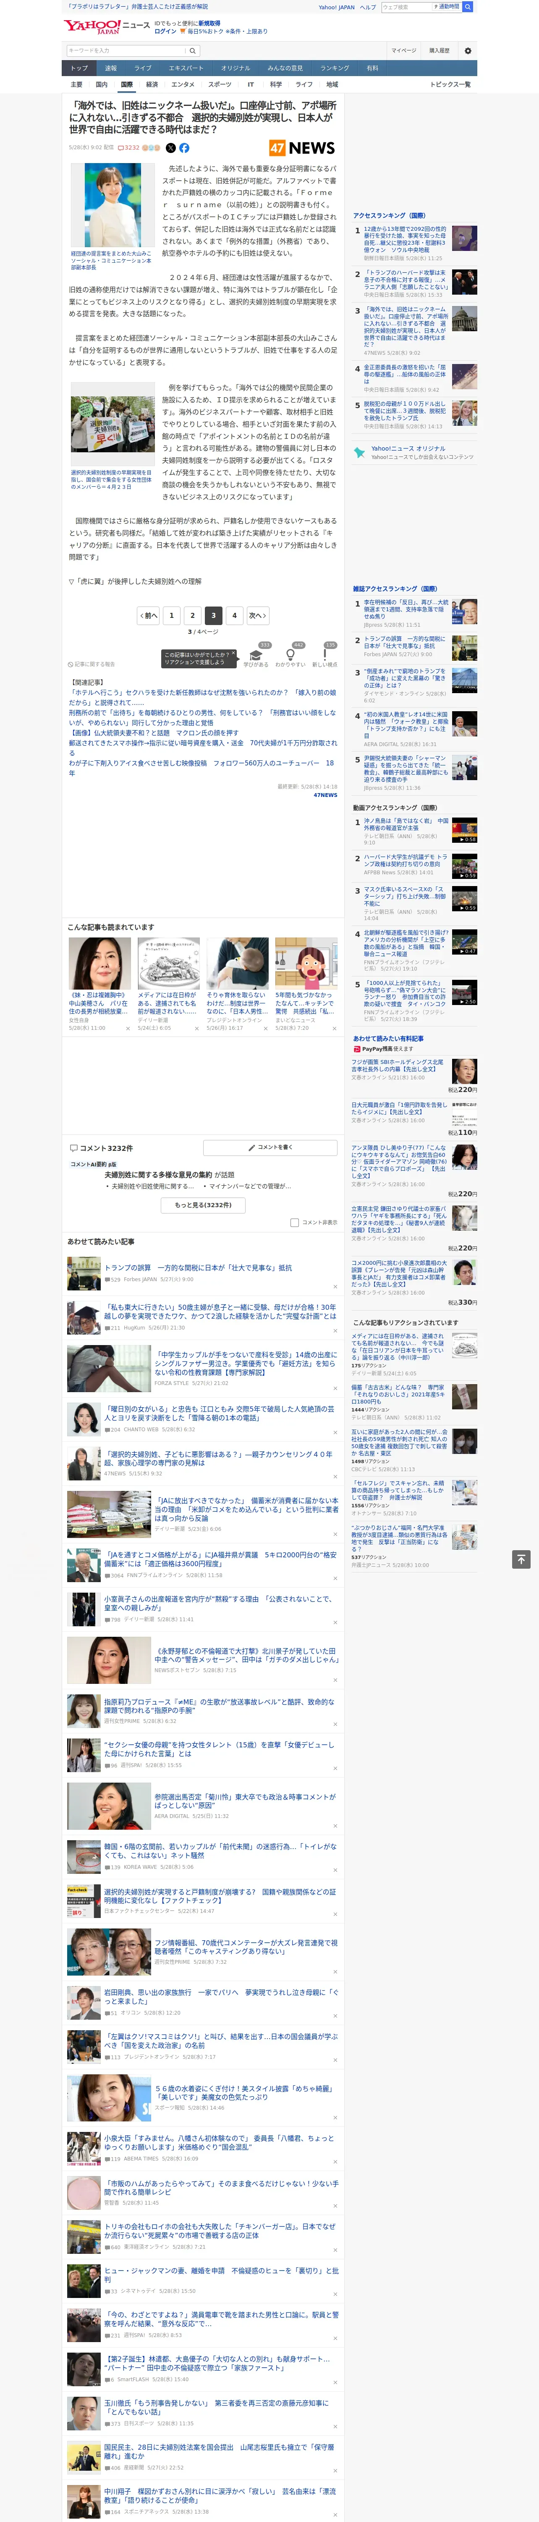The image size is (539, 2522).
Task: Share the article on X
Action: pos(170,148)
